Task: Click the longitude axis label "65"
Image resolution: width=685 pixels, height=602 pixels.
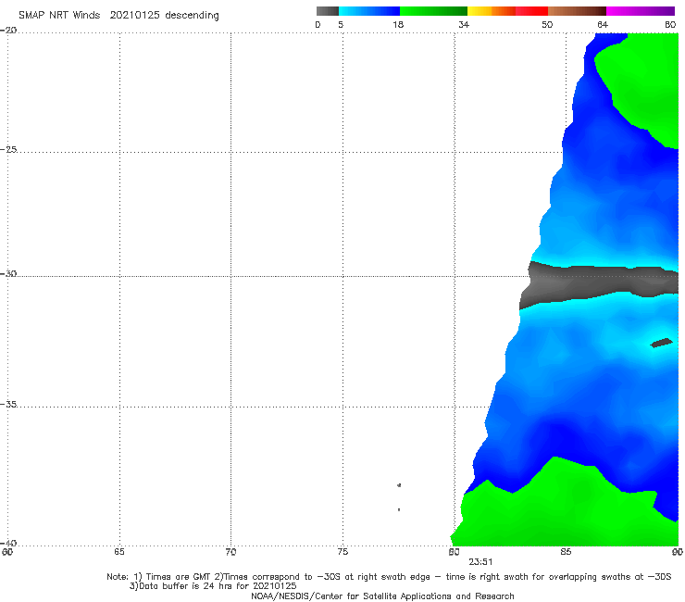Action: [x=119, y=552]
